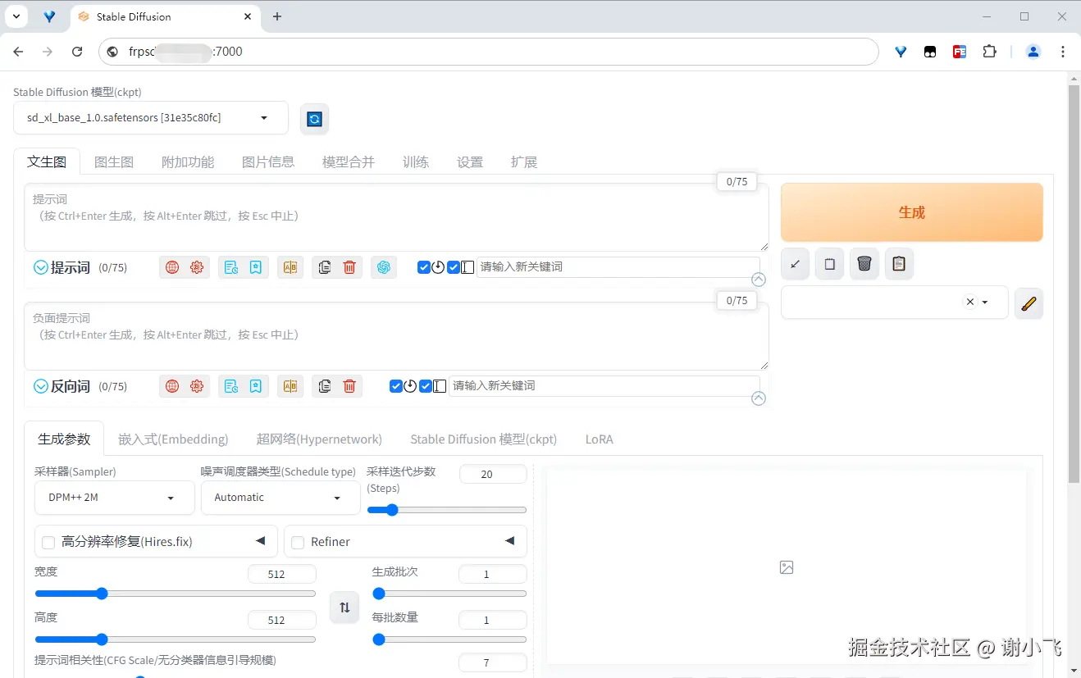Click the arrow icon to read generation parameters
This screenshot has height=678, width=1081.
pos(795,264)
